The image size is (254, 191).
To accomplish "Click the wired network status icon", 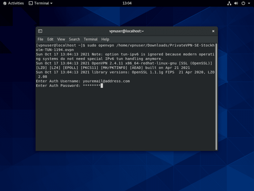I will pyautogui.click(x=229, y=3).
